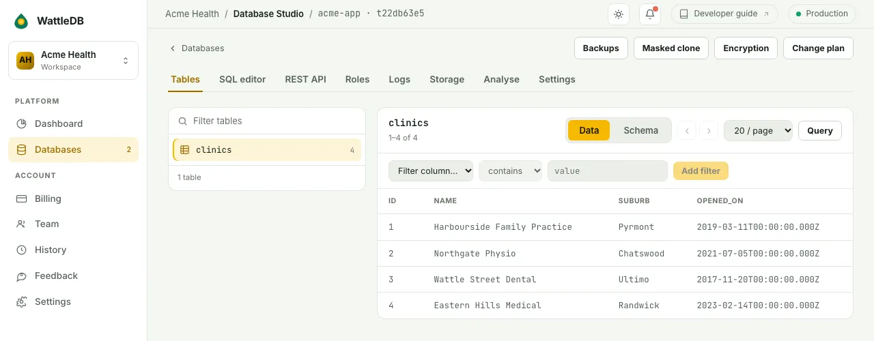The image size is (874, 341).
Task: Click the Filter tables search field
Action: click(x=267, y=121)
